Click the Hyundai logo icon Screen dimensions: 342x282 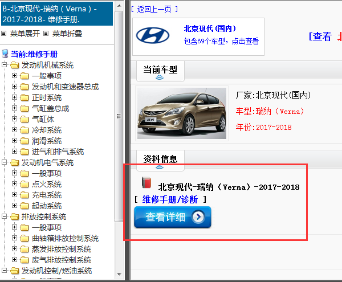(152, 35)
